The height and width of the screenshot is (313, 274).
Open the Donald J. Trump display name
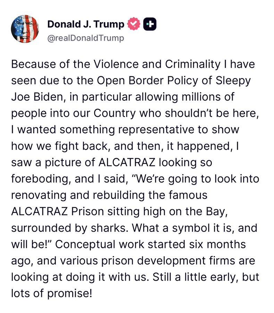(86, 24)
